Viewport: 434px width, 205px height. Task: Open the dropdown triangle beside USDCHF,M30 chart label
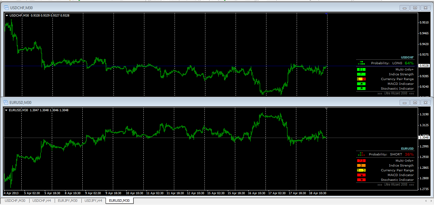point(7,15)
